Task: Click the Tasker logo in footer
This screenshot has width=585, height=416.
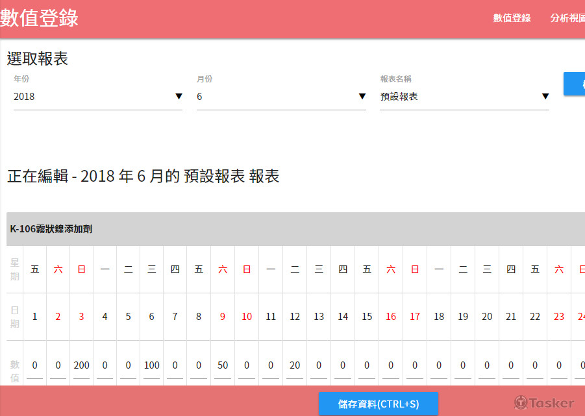Action: coord(543,403)
